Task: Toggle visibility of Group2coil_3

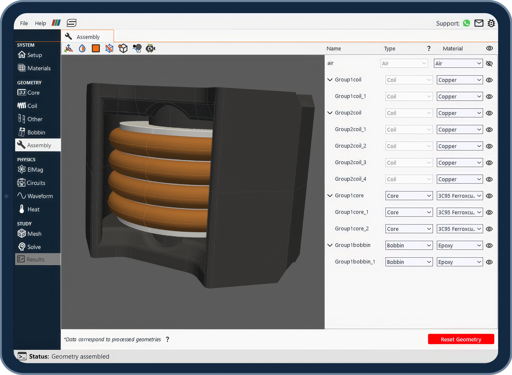Action: [x=489, y=163]
